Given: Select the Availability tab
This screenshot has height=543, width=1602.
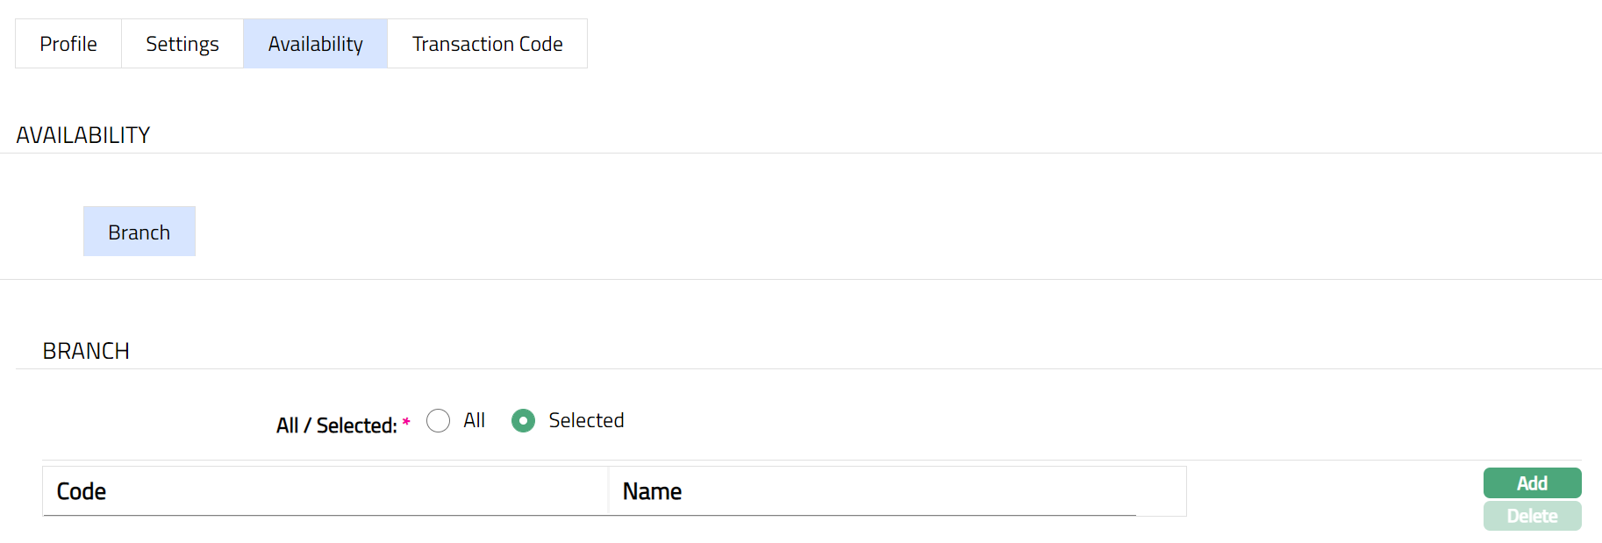Looking at the screenshot, I should click(x=316, y=44).
